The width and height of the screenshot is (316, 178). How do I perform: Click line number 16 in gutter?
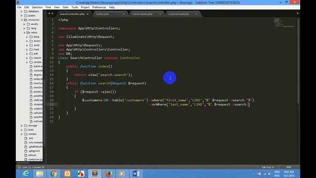pyautogui.click(x=51, y=83)
